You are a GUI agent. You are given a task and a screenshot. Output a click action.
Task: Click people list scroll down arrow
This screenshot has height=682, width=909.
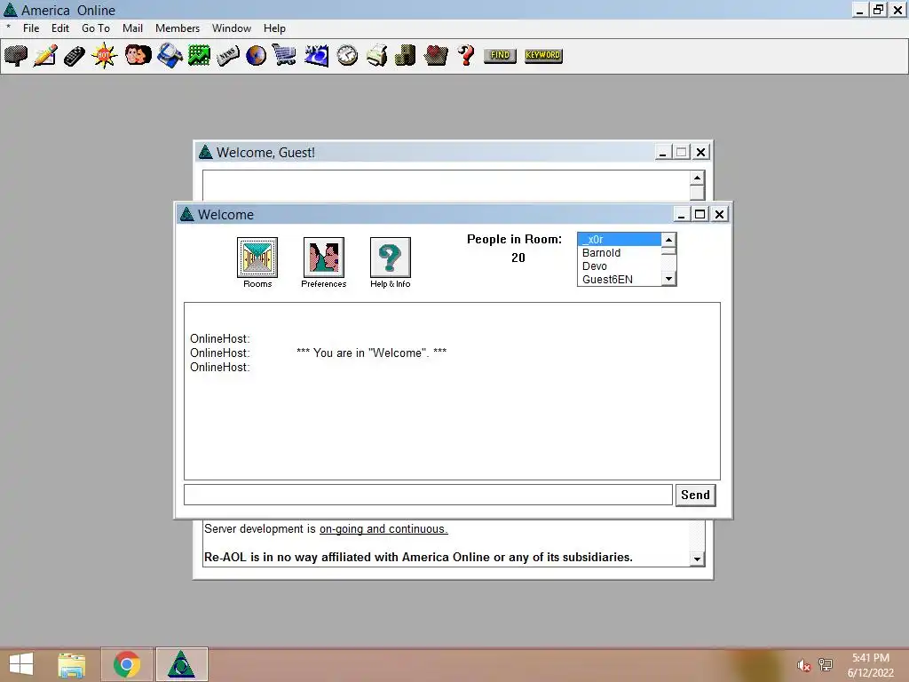[x=668, y=279]
